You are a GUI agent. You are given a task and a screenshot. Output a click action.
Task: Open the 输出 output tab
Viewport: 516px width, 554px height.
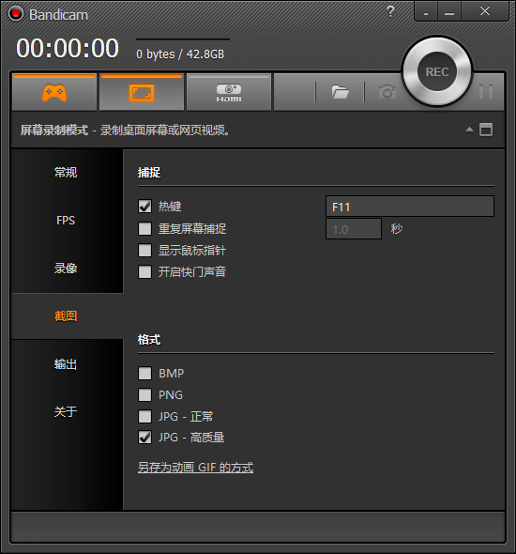pyautogui.click(x=66, y=364)
